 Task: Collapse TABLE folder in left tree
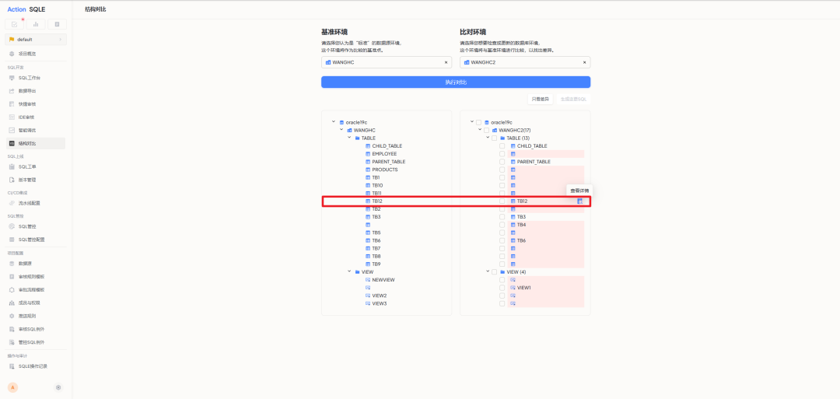[x=349, y=137]
